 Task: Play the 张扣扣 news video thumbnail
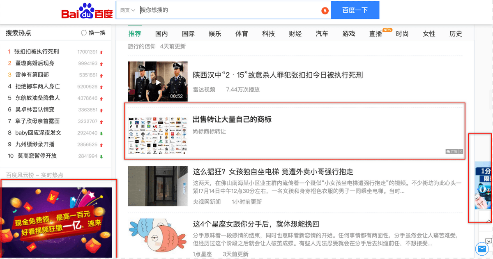pyautogui.click(x=158, y=81)
